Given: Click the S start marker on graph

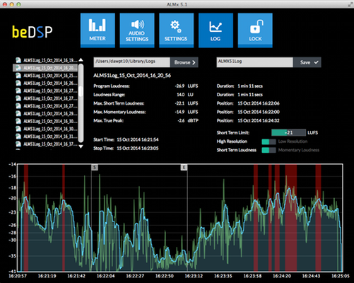Looking at the screenshot, I should coord(95,168).
